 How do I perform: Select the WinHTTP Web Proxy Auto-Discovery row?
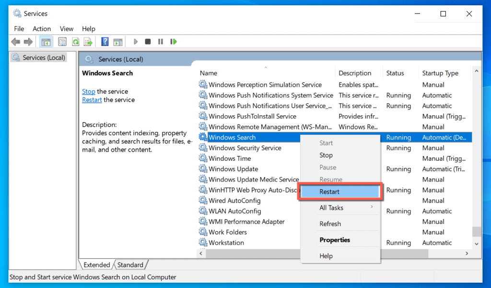coord(335,190)
